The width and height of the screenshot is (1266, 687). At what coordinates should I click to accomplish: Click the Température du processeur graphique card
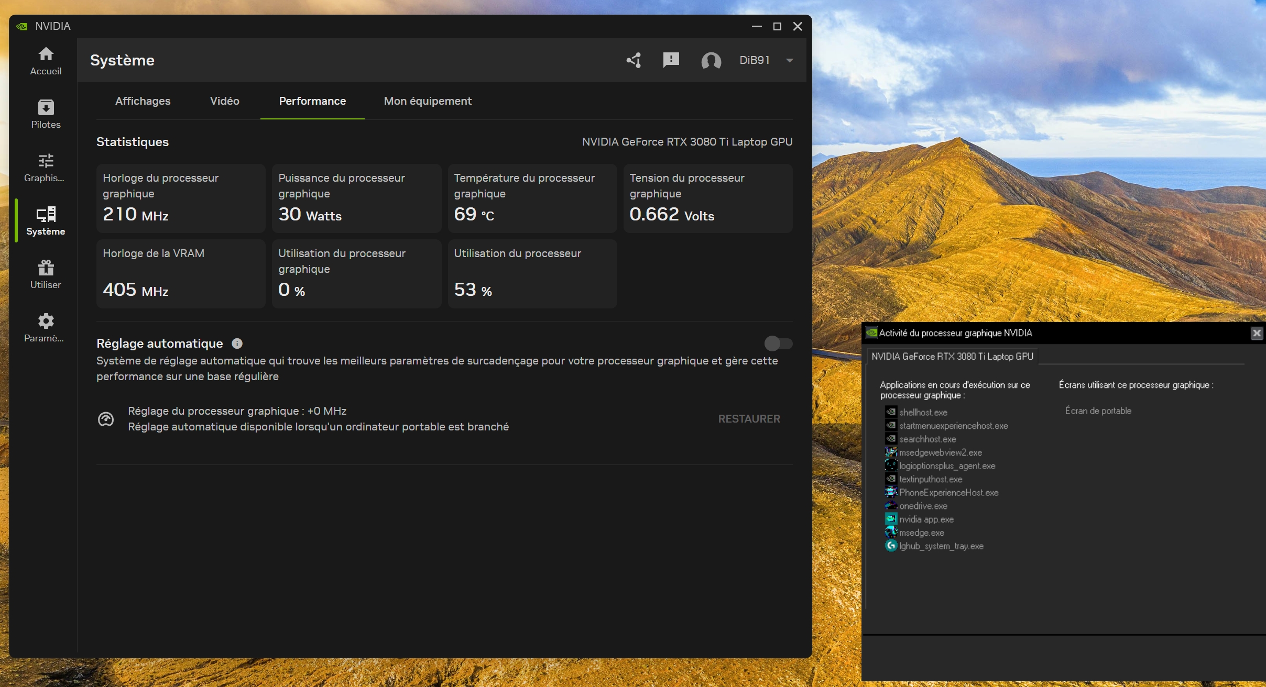[x=532, y=198]
